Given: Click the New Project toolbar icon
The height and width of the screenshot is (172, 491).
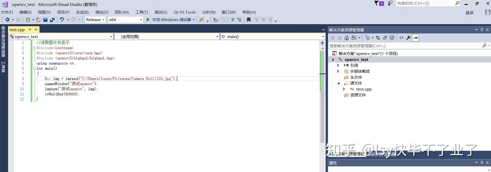Looking at the screenshot, I should [x=28, y=20].
